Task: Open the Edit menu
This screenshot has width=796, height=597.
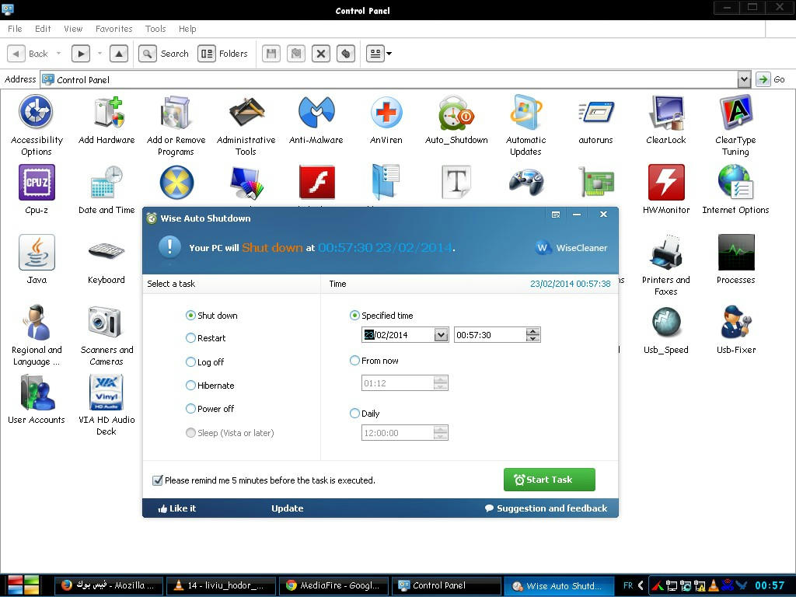Action: 43,29
